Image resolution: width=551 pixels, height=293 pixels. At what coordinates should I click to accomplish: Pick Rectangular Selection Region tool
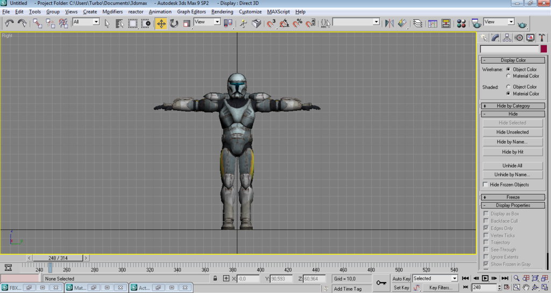coord(133,24)
